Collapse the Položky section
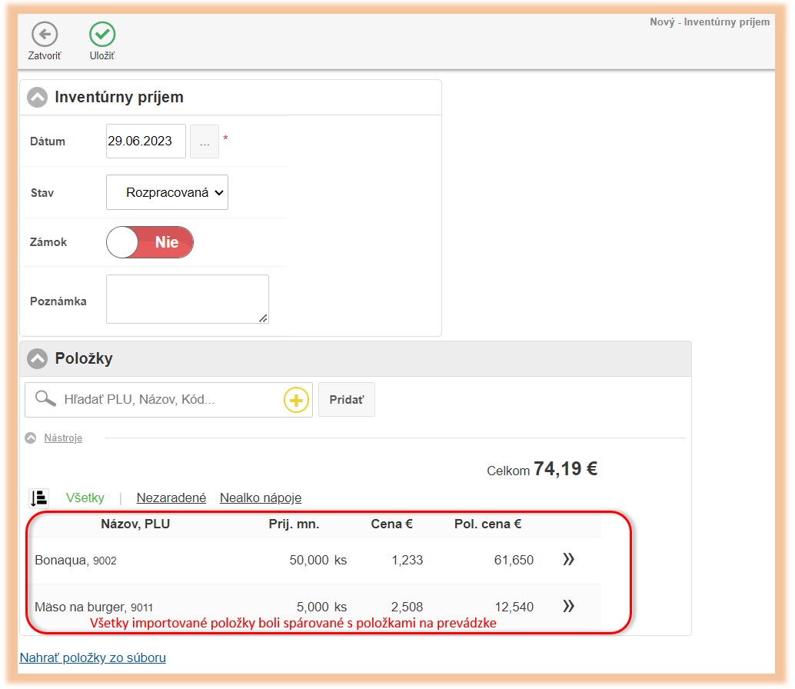 [37, 358]
